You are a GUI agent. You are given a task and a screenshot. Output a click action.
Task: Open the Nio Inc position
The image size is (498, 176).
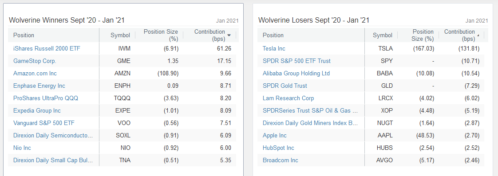click(22, 148)
